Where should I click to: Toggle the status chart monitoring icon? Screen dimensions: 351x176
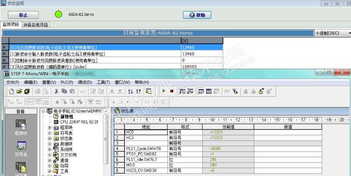pyautogui.click(x=201, y=91)
